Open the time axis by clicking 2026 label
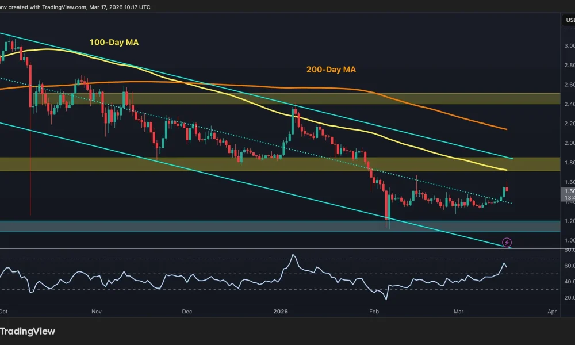 coord(281,312)
